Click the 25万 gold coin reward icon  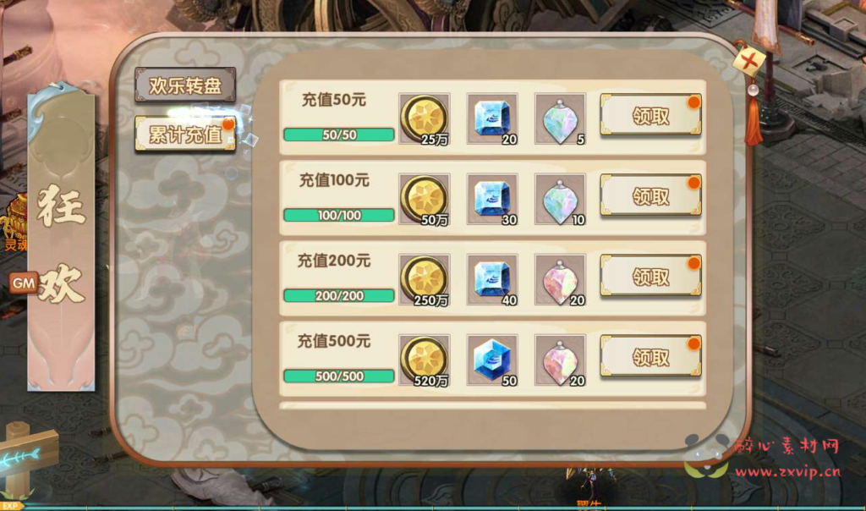pos(425,118)
